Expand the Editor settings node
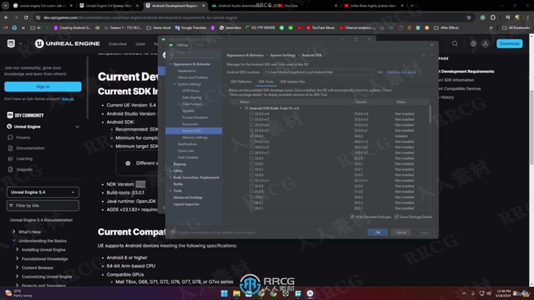The image size is (534, 300). coord(170,171)
